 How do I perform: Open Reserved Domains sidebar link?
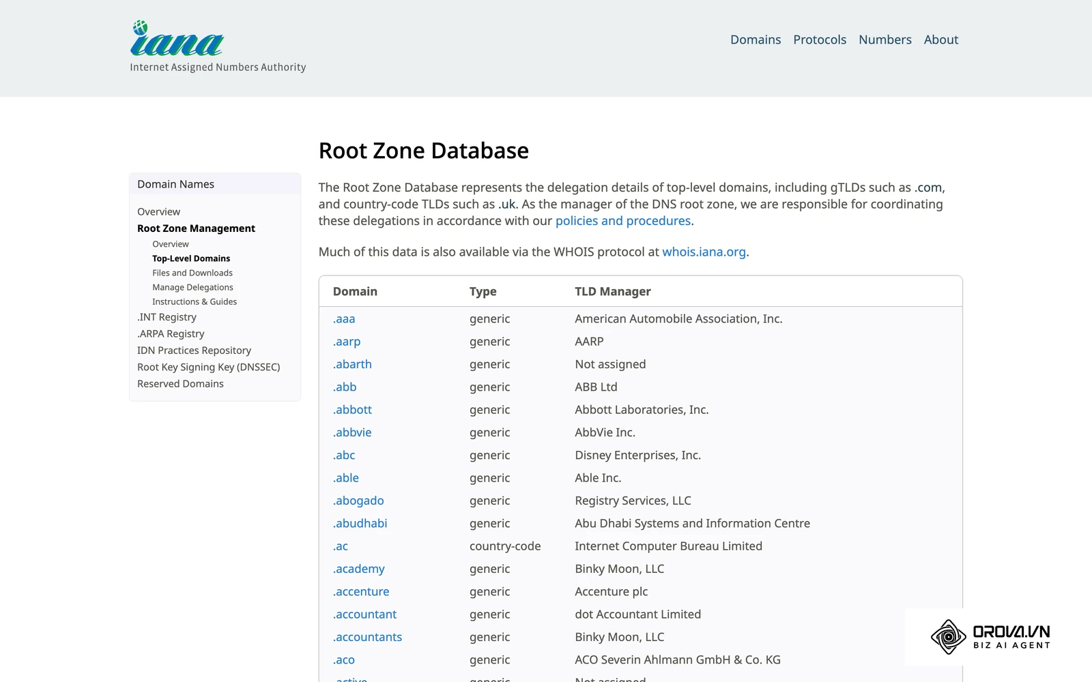[180, 384]
